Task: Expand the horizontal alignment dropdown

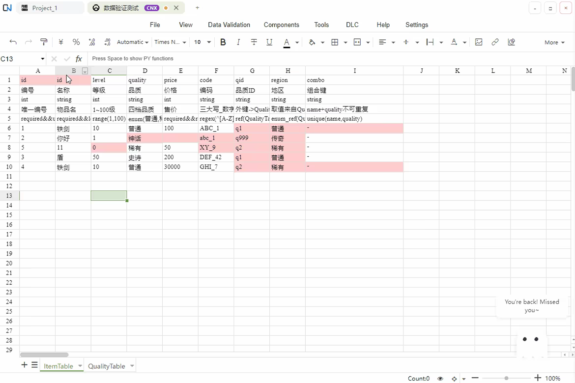Action: click(393, 43)
